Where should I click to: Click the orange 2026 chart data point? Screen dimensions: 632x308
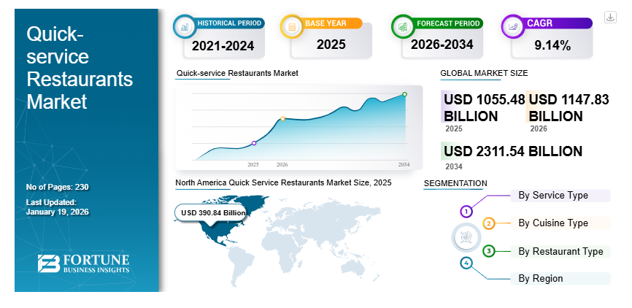point(282,118)
